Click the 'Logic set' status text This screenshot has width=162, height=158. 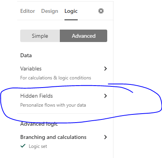pyautogui.click(x=38, y=146)
